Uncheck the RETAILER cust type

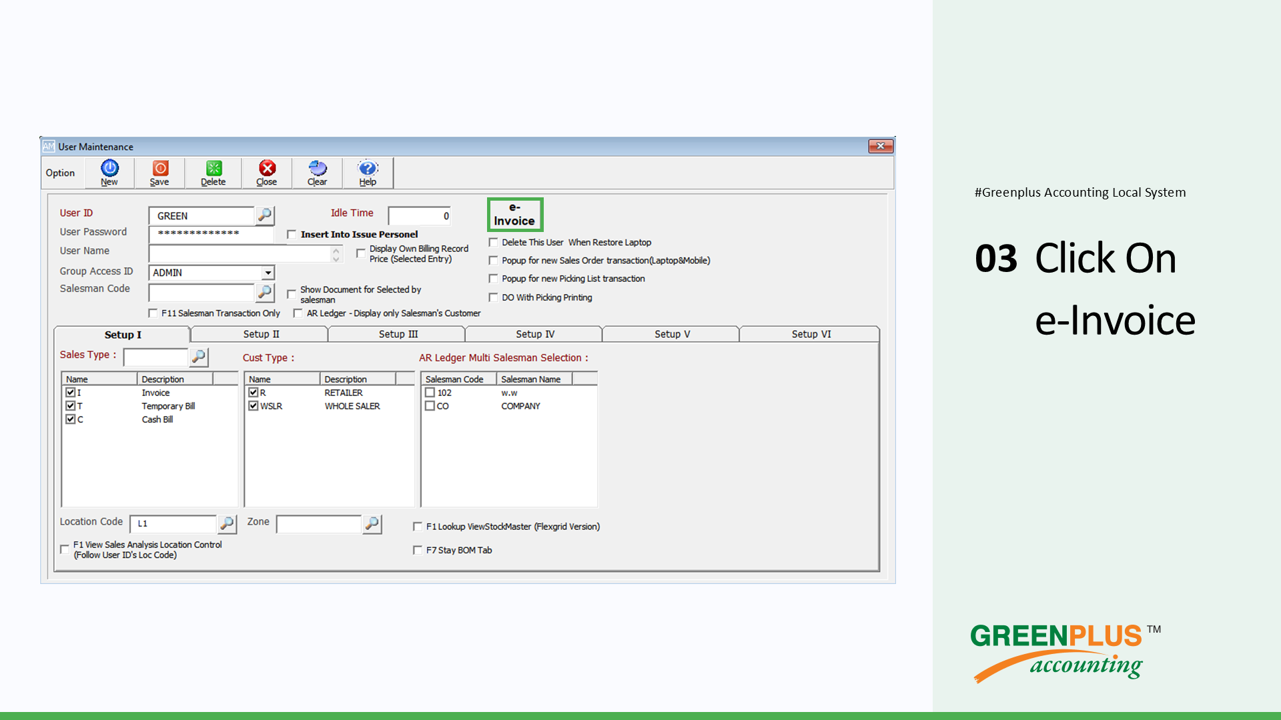254,393
